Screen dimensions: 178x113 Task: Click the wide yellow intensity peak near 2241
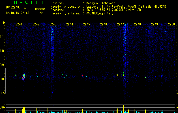23,110
